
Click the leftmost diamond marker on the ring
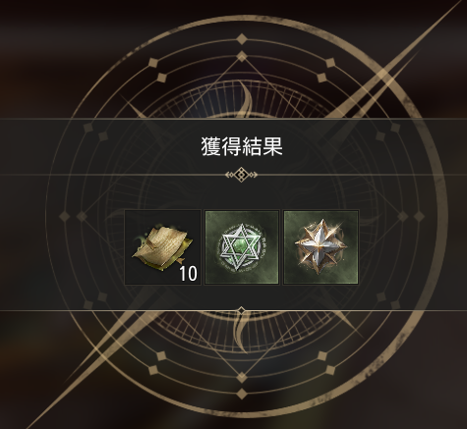64,216
